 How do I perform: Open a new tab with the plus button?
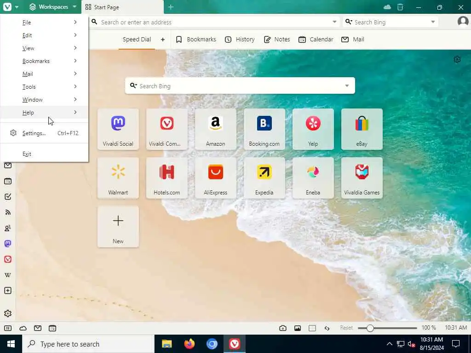point(171,7)
